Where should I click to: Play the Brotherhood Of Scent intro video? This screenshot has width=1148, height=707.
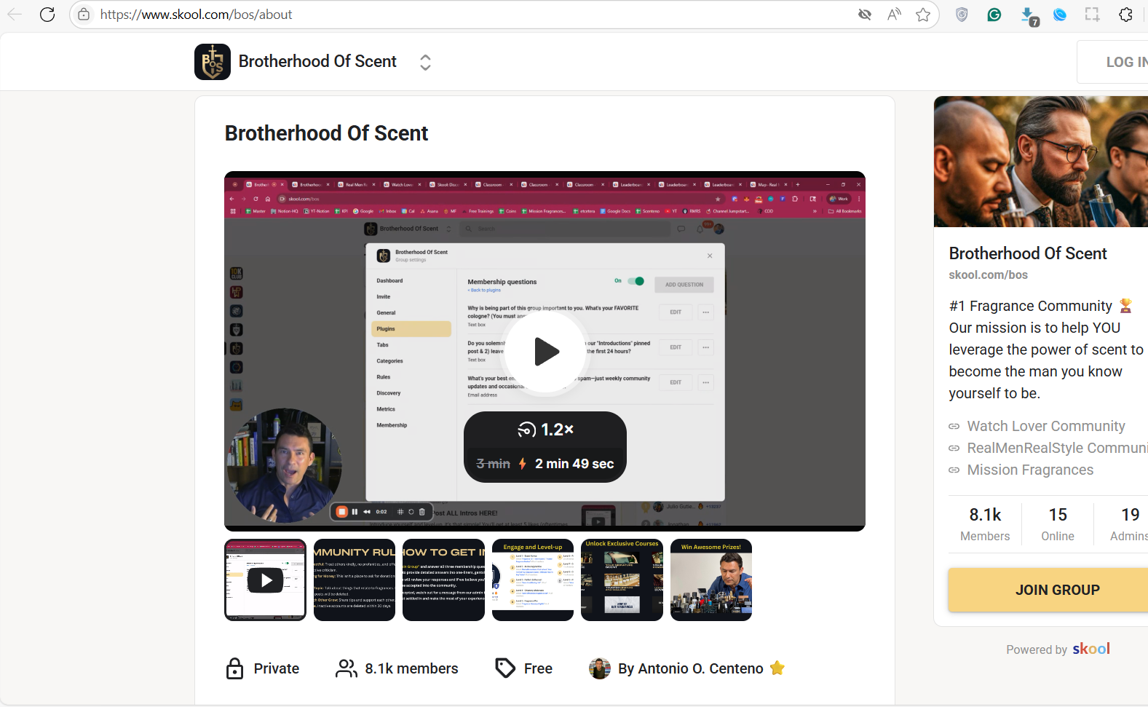click(545, 352)
